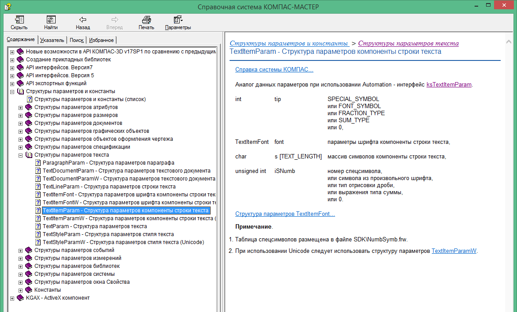The width and height of the screenshot is (517, 312).
Task: Expand the Структуры параметров документов node
Action: 20,124
